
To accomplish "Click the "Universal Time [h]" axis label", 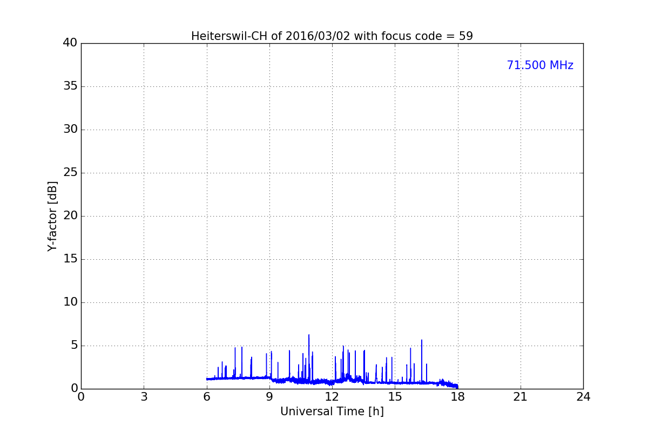I will click(332, 411).
